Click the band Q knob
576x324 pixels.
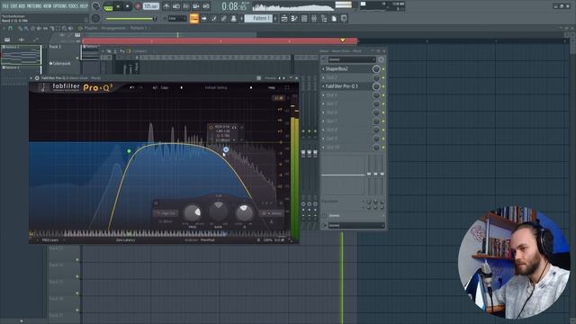[244, 212]
